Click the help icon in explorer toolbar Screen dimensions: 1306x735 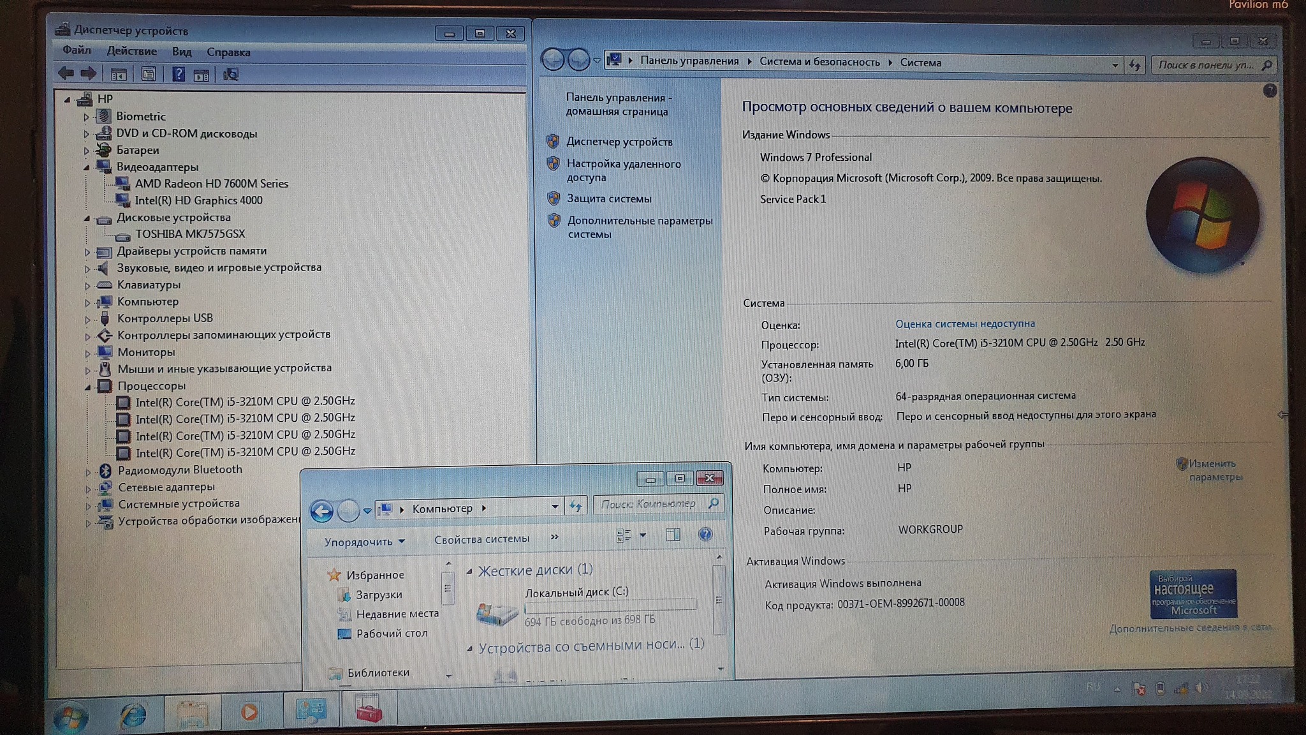pos(705,534)
